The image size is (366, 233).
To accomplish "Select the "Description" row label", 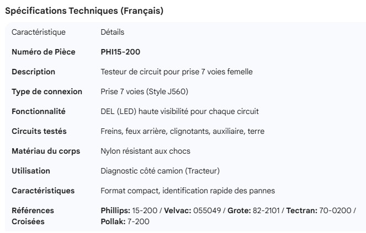I will pos(34,72).
